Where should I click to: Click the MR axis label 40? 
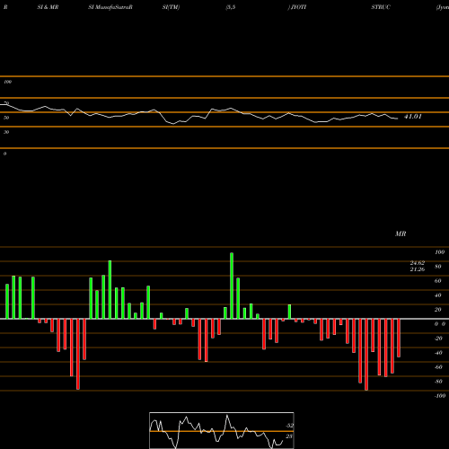(x=437, y=295)
